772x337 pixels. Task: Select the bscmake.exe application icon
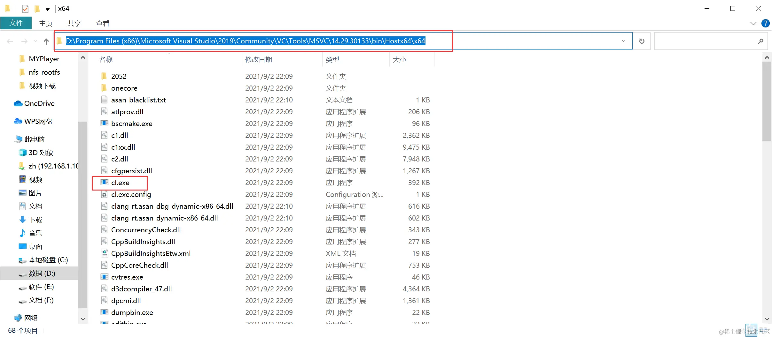104,124
